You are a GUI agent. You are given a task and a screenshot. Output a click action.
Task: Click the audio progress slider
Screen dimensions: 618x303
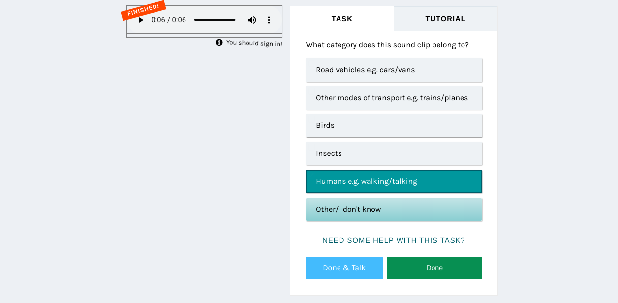(215, 20)
